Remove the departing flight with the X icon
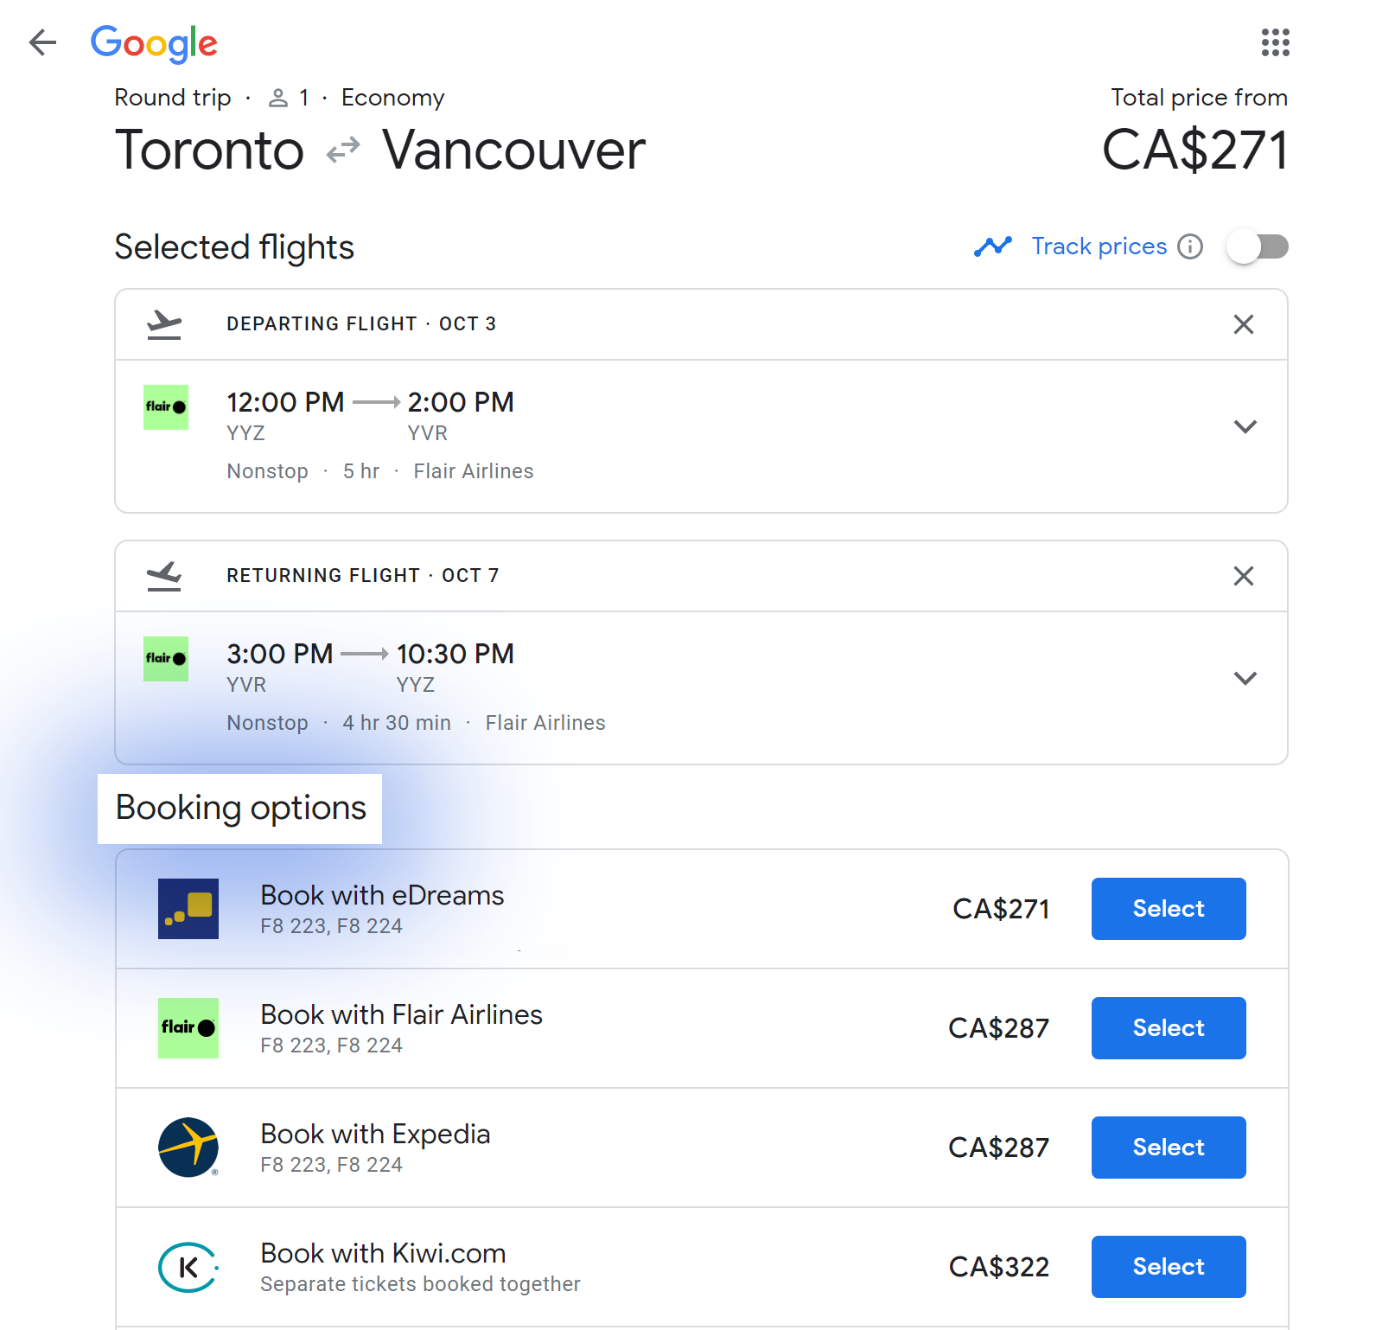The height and width of the screenshot is (1330, 1395). (1243, 324)
